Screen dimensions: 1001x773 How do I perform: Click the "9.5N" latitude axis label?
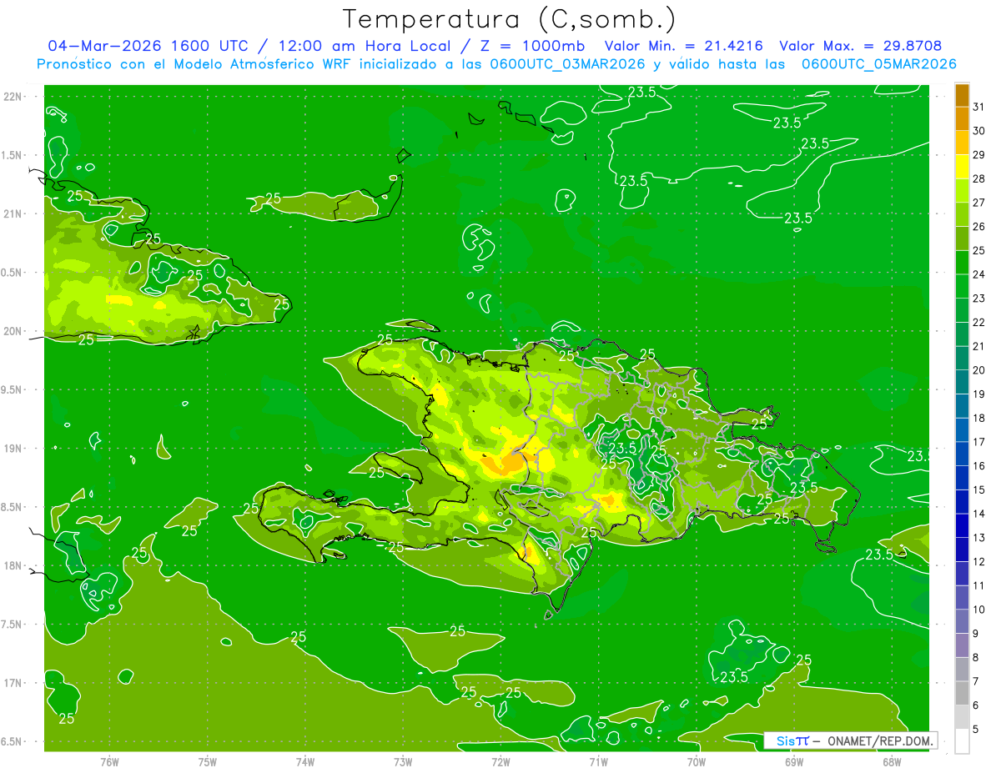13,389
